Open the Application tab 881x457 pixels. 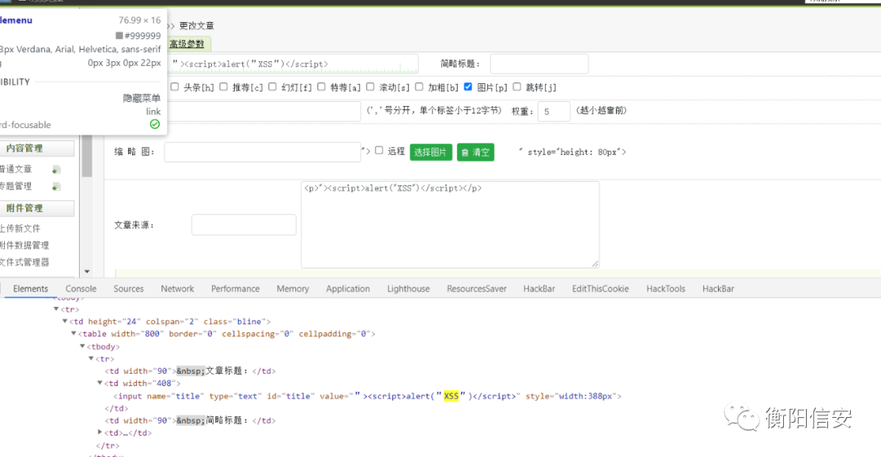(348, 288)
